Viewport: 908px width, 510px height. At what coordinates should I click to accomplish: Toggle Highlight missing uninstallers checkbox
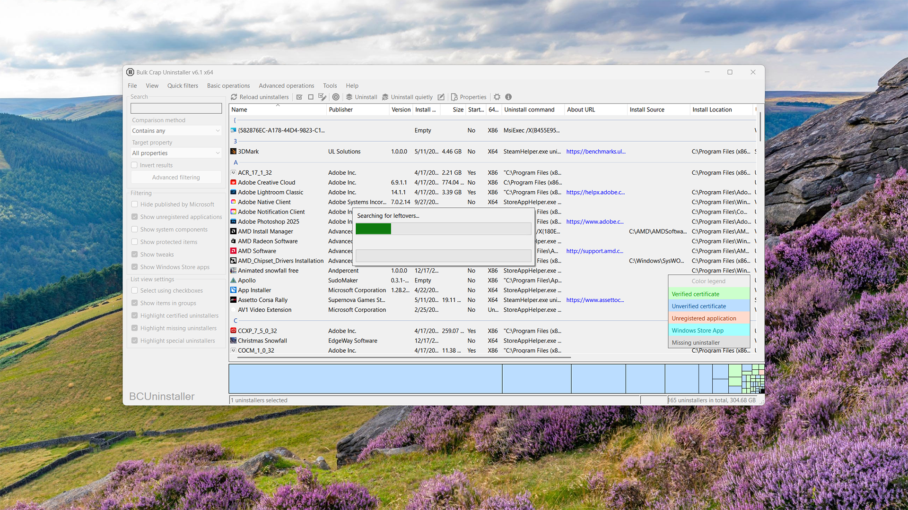(x=135, y=328)
